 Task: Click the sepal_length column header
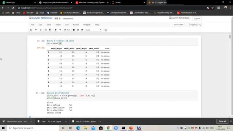pos(56,48)
